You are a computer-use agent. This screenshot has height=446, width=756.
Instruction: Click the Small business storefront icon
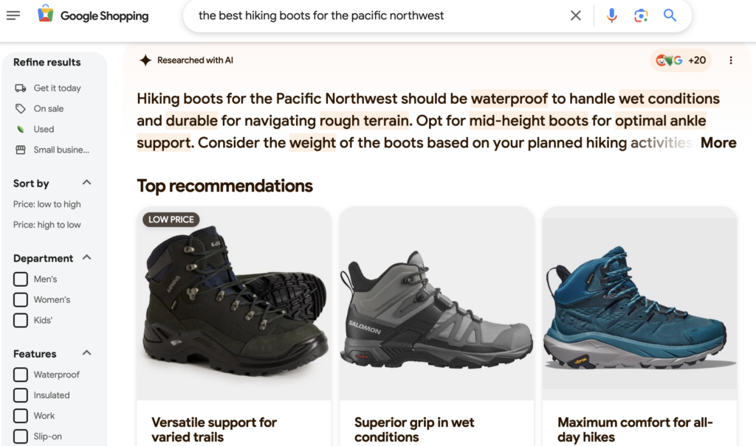(x=20, y=150)
